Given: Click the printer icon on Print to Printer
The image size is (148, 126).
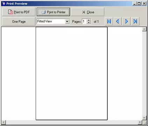Looking at the screenshot, I should click(x=44, y=12).
